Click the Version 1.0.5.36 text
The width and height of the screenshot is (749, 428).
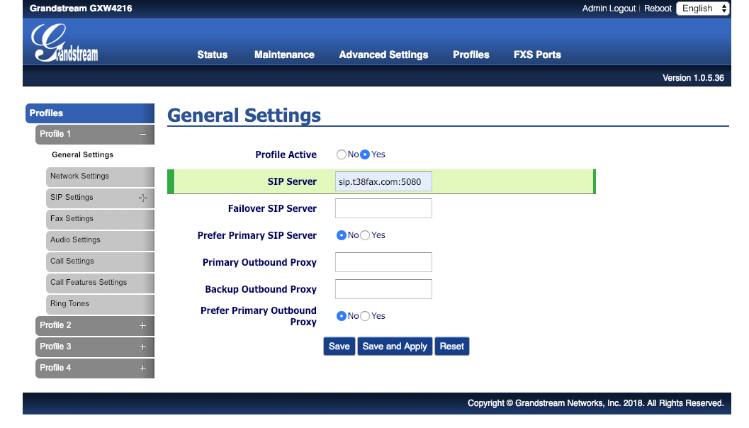tap(693, 78)
